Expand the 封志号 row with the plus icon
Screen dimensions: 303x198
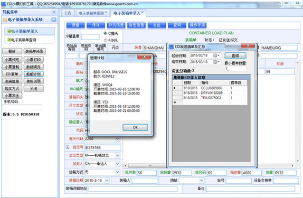click(68, 147)
